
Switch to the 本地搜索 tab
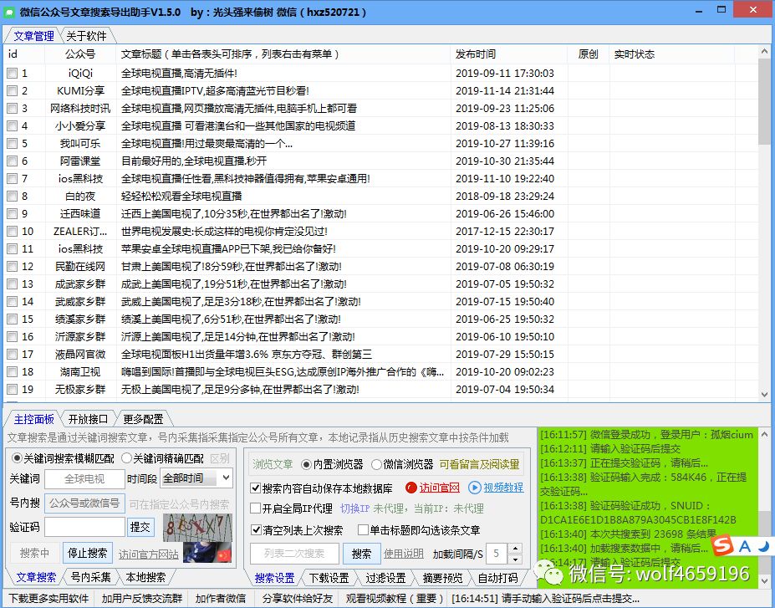(145, 577)
